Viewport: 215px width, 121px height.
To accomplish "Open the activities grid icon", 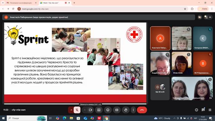I will click(x=210, y=110).
